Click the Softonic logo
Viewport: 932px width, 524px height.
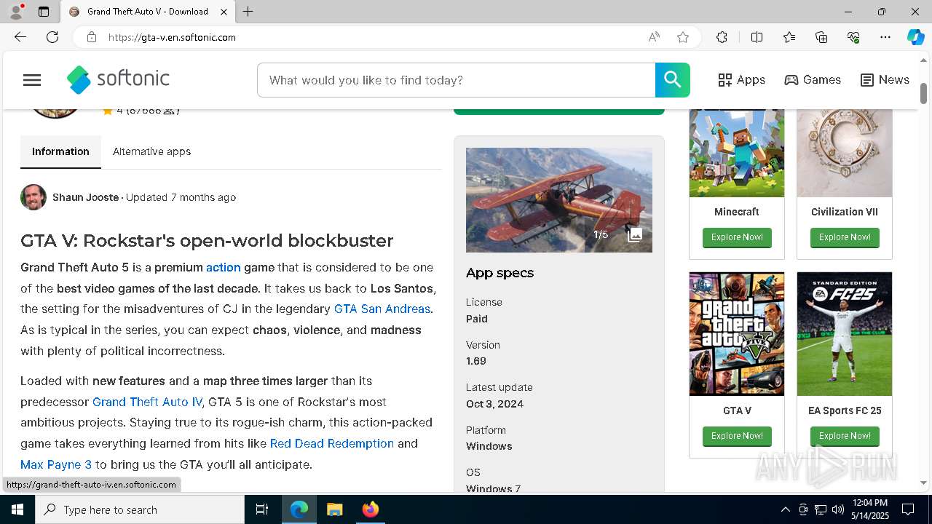118,79
